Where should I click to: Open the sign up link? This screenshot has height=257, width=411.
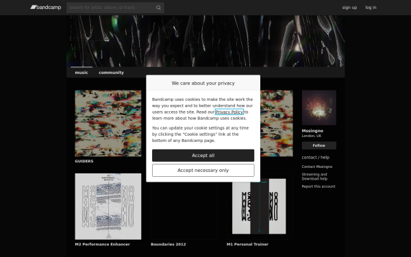[349, 8]
